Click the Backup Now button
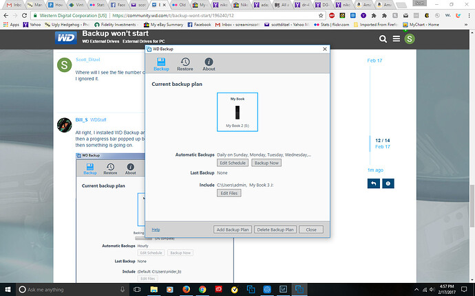This screenshot has width=475, height=296. click(266, 163)
